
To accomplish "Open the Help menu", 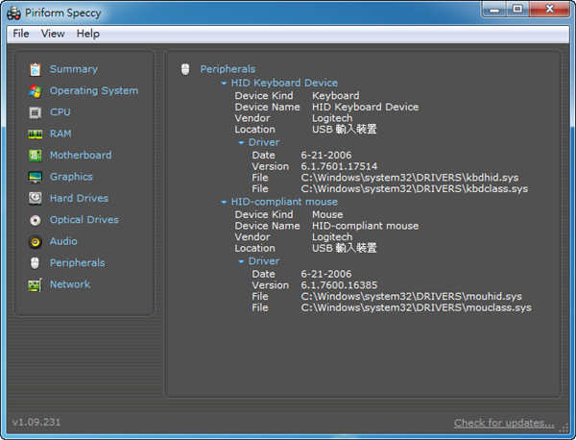I will (87, 34).
